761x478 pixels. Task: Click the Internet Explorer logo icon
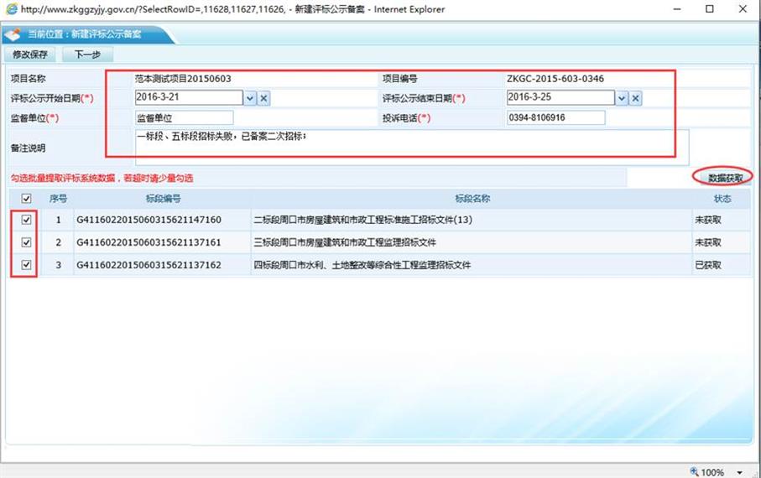tap(10, 9)
